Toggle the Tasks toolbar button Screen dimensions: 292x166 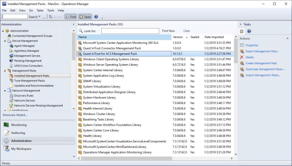point(85,17)
